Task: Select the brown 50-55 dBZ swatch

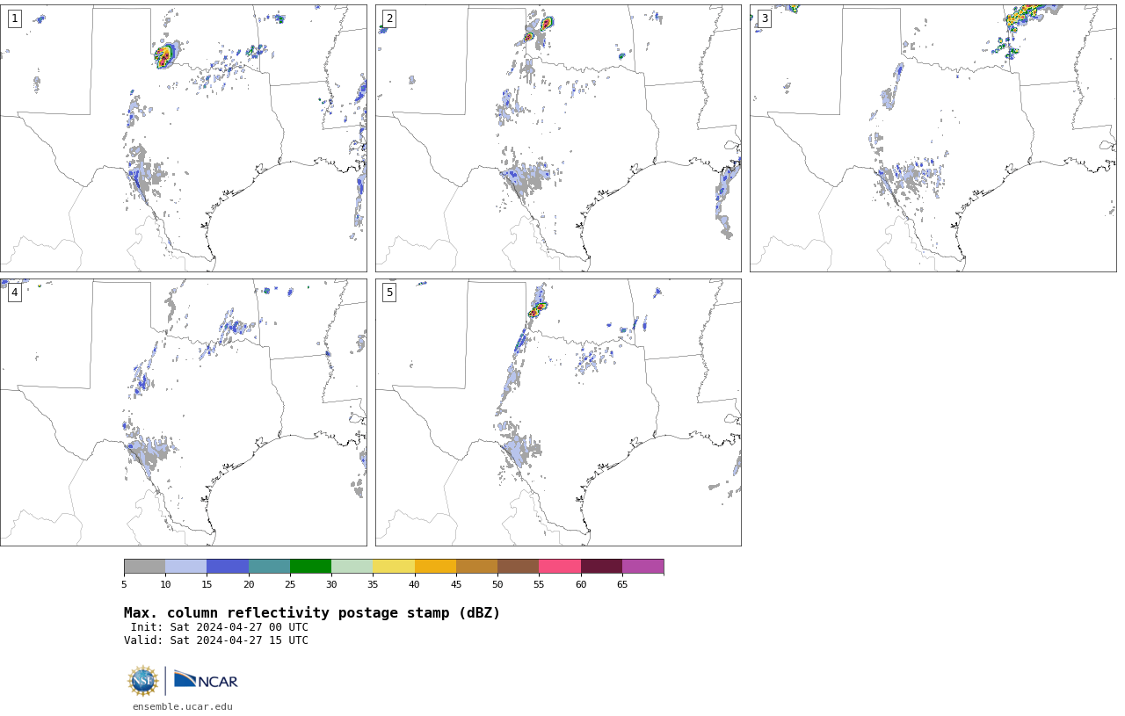Action: pyautogui.click(x=519, y=566)
